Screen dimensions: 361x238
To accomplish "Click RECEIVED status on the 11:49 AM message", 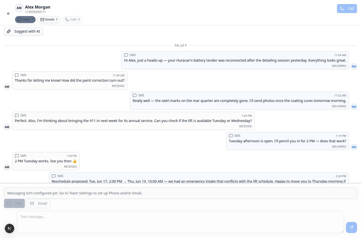I will [118, 86].
